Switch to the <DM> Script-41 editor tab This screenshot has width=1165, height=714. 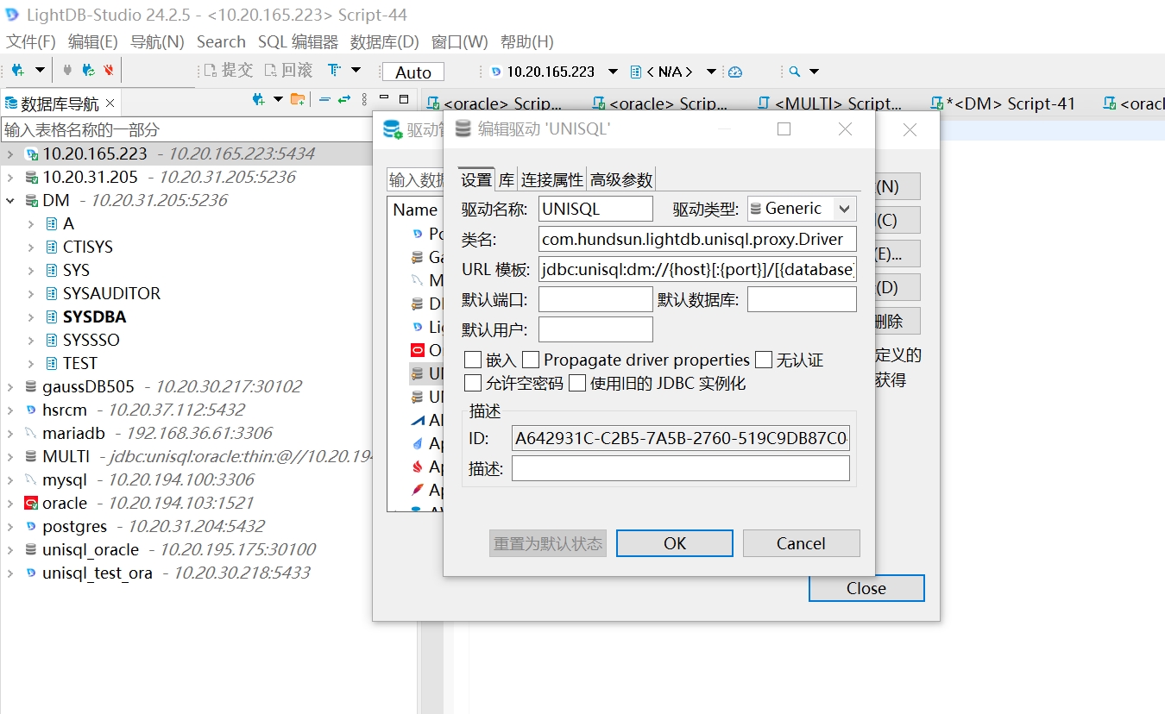point(1002,103)
